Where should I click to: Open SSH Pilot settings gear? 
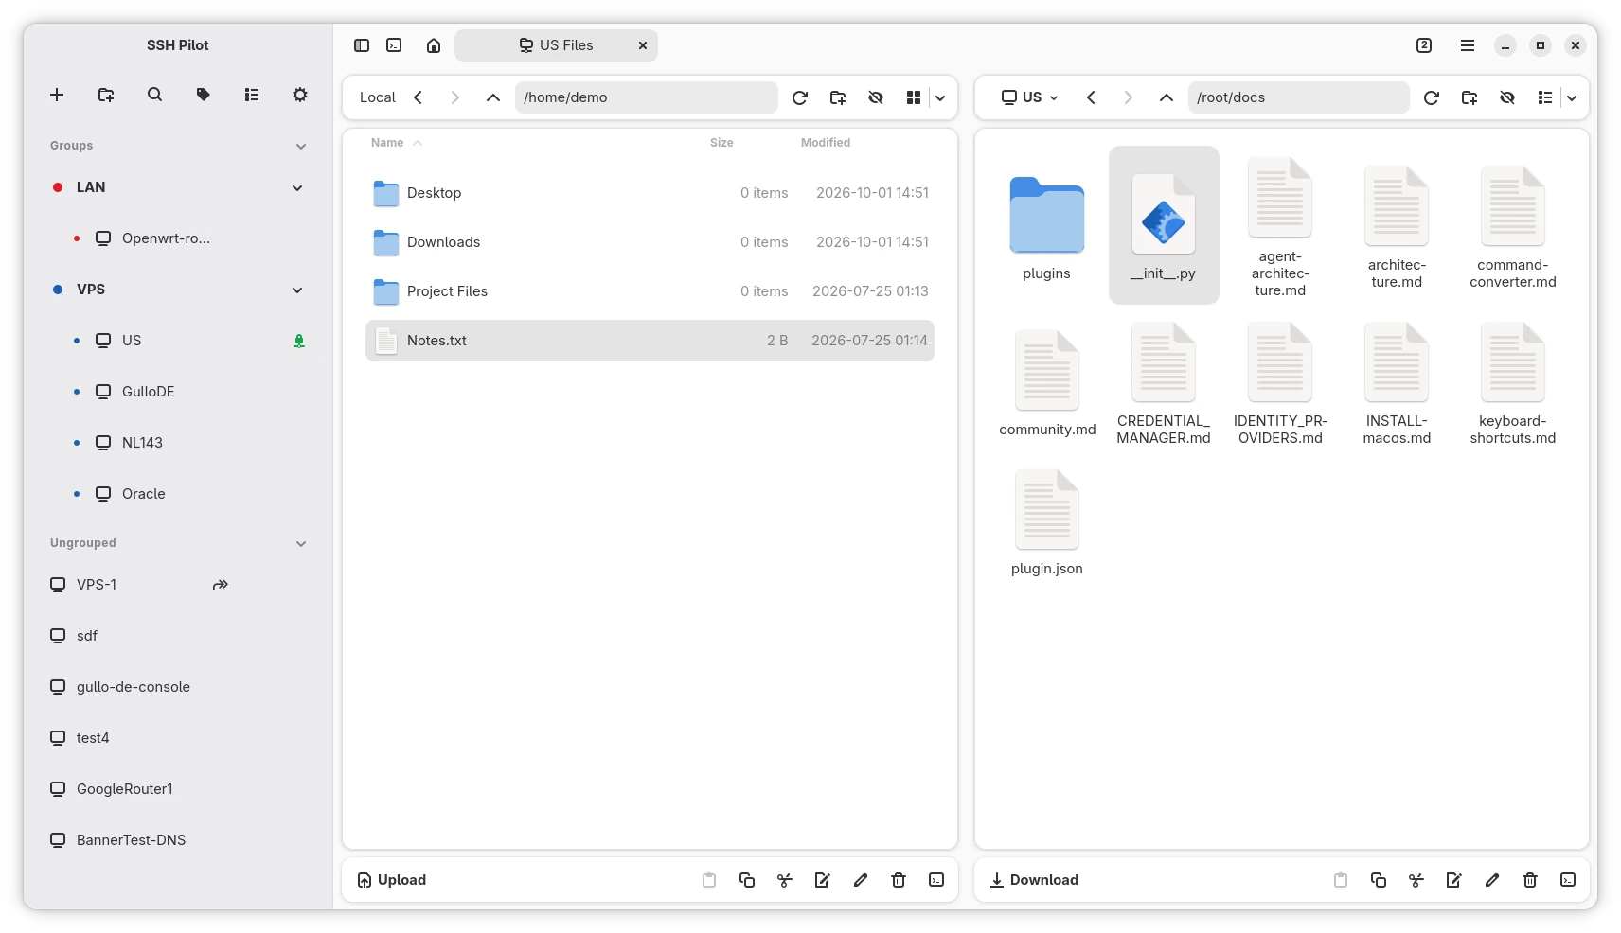(300, 95)
